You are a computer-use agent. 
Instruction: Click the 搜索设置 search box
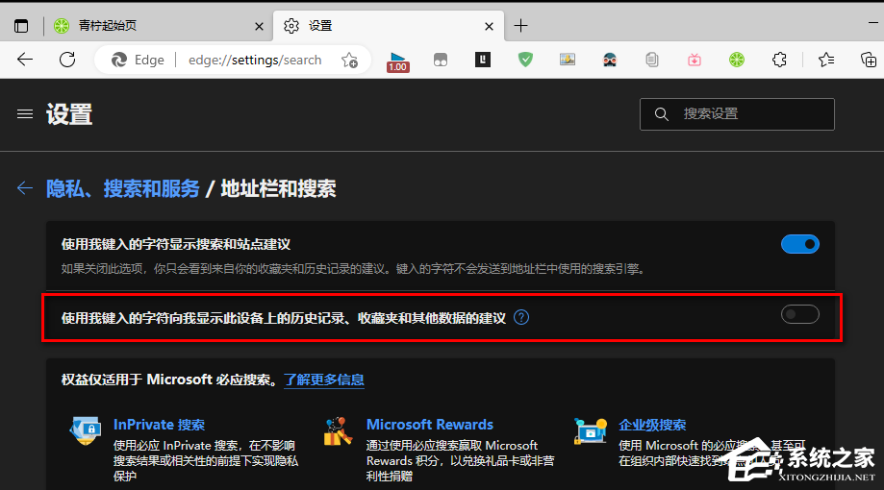[737, 114]
